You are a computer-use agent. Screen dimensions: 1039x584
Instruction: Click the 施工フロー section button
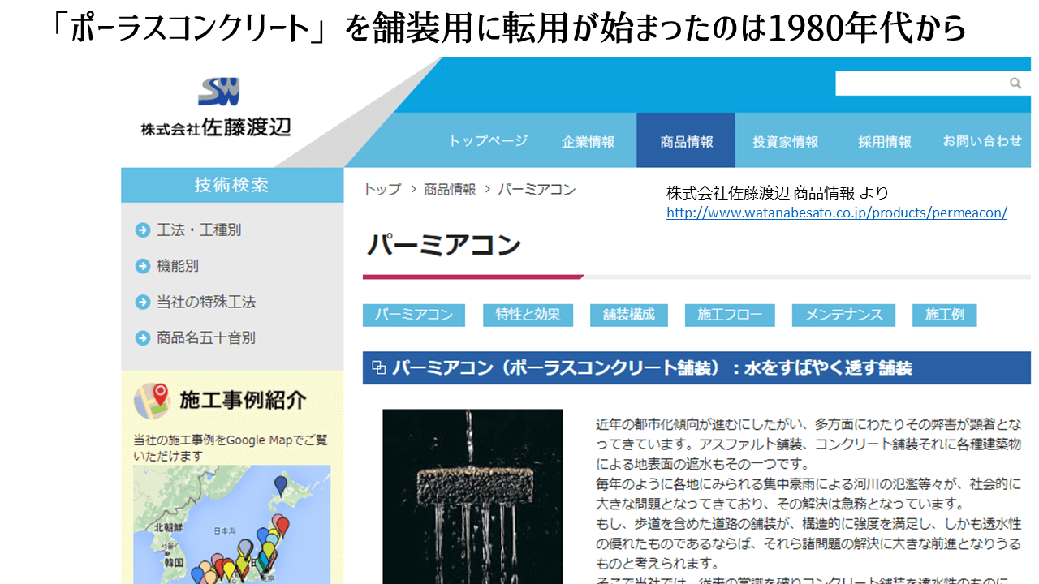coord(730,315)
